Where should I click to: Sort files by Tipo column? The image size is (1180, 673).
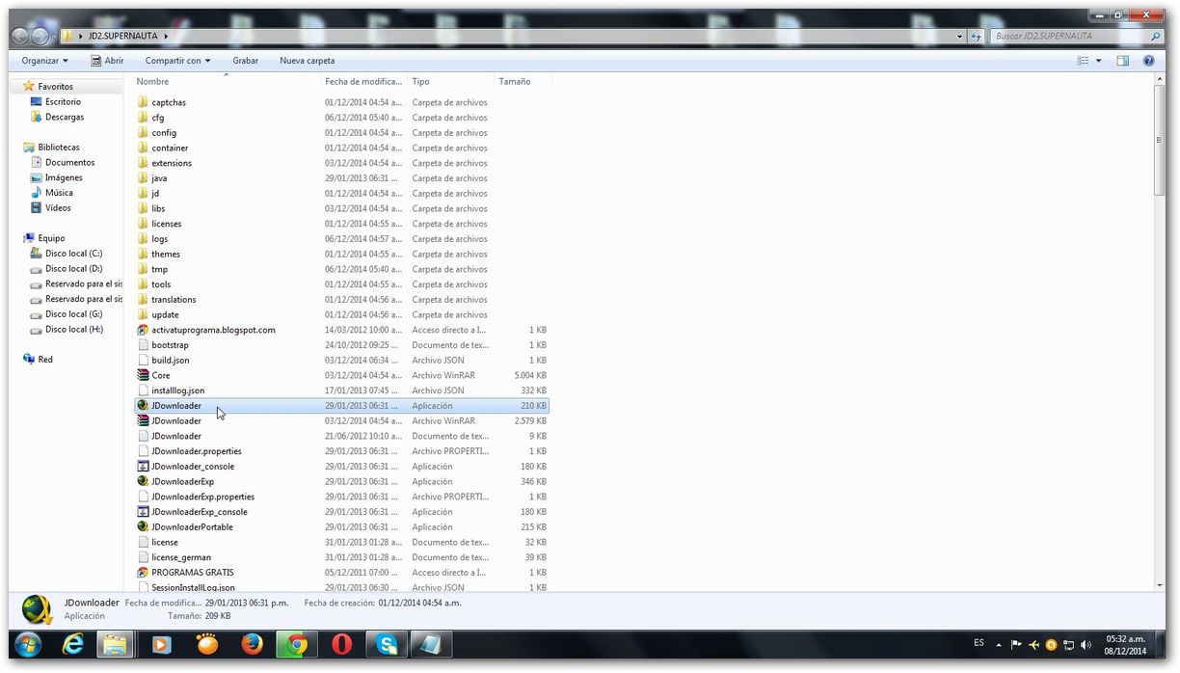(x=451, y=81)
